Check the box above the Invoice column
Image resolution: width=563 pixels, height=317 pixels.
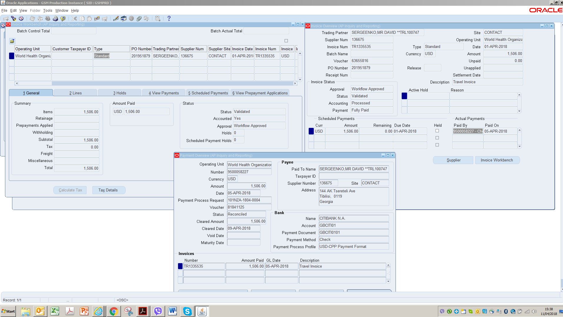[x=286, y=41]
